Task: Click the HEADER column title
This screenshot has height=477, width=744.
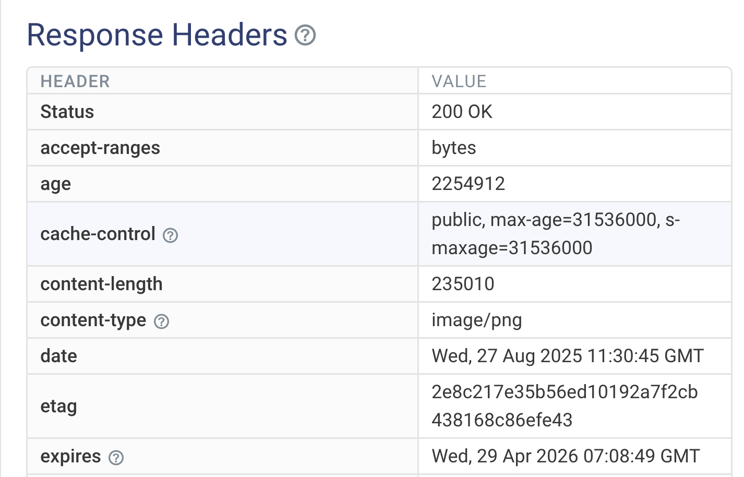Action: point(75,81)
